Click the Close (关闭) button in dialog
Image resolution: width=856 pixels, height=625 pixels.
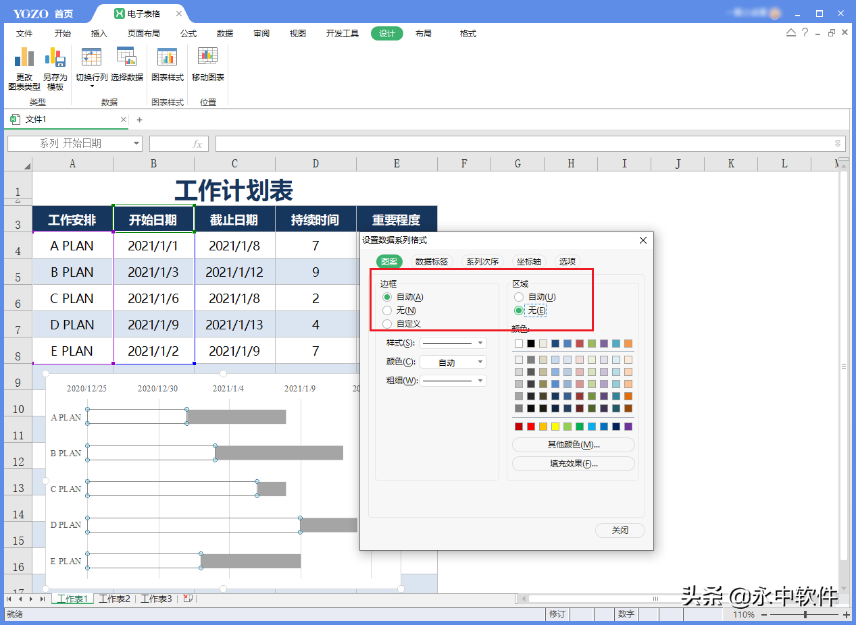coord(620,531)
